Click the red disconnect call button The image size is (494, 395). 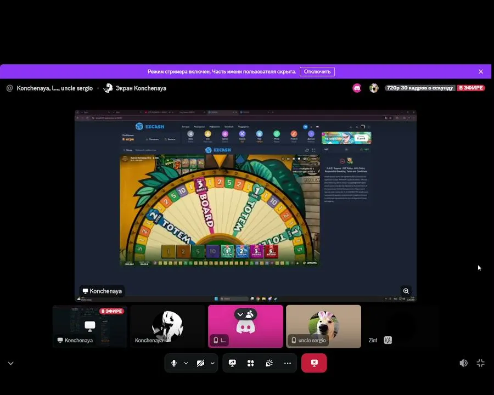tap(314, 363)
